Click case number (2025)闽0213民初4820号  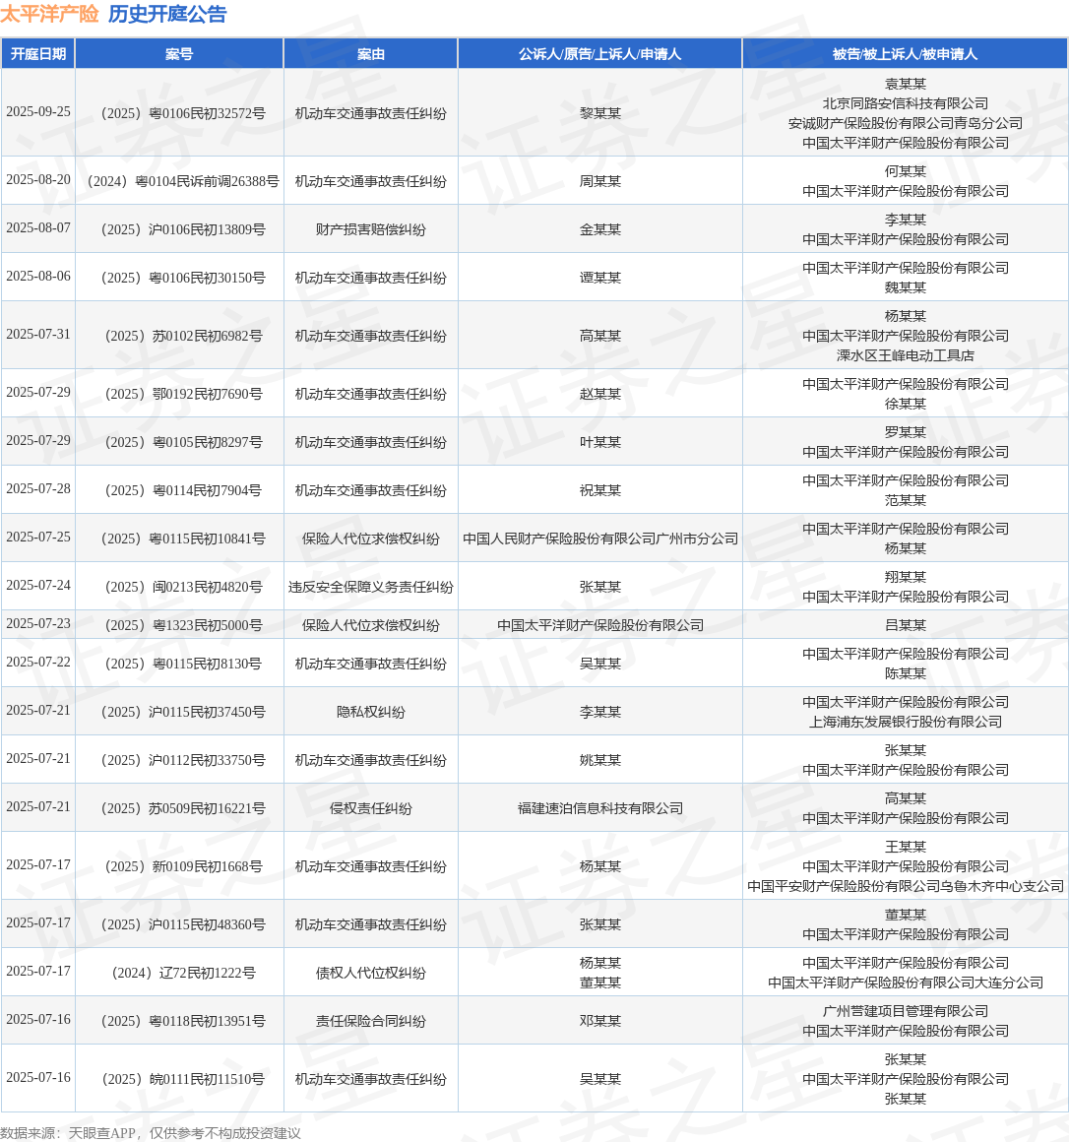[x=183, y=587]
